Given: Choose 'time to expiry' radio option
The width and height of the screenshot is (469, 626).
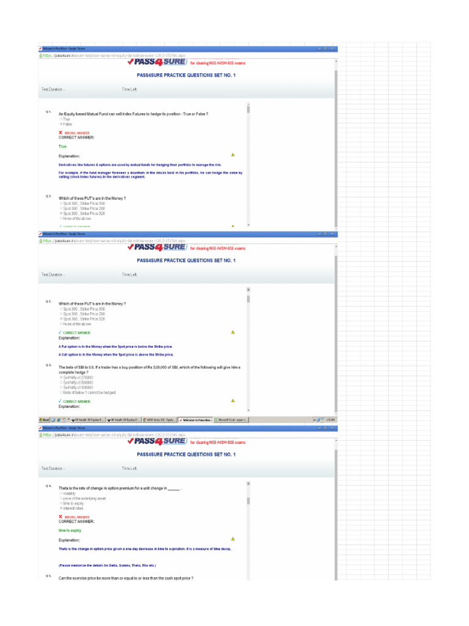Looking at the screenshot, I should coord(61,503).
